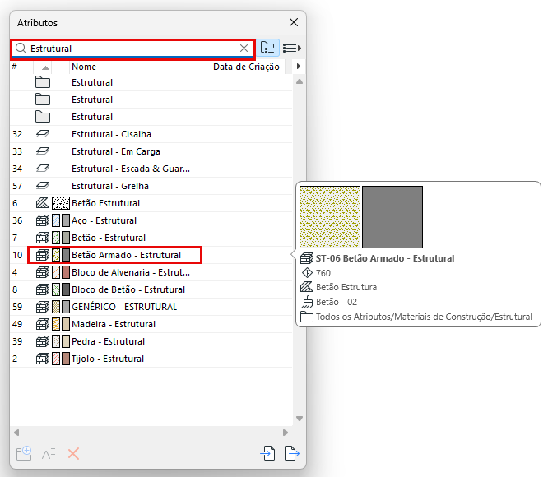Click horizontal scroll left arrow
Viewport: 548px width, 477px height.
click(x=16, y=433)
